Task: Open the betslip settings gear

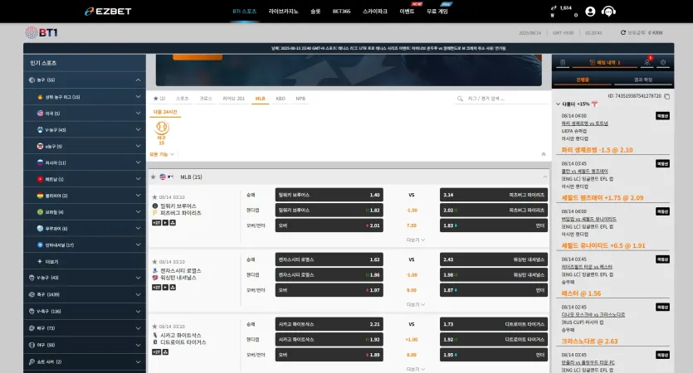Action: point(663,63)
